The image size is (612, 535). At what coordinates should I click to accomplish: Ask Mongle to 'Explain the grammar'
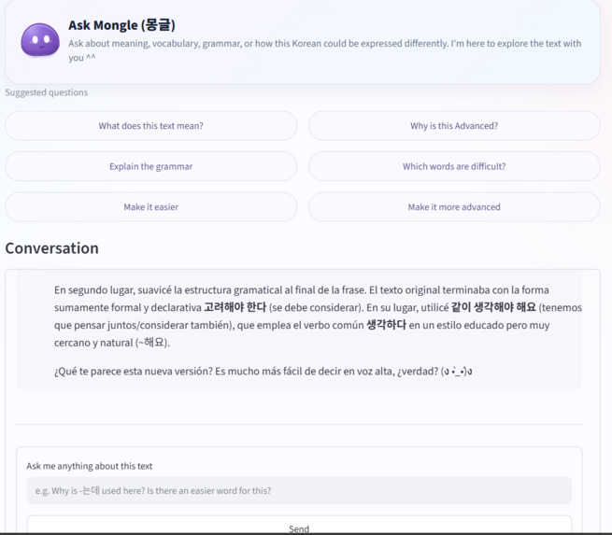(151, 166)
